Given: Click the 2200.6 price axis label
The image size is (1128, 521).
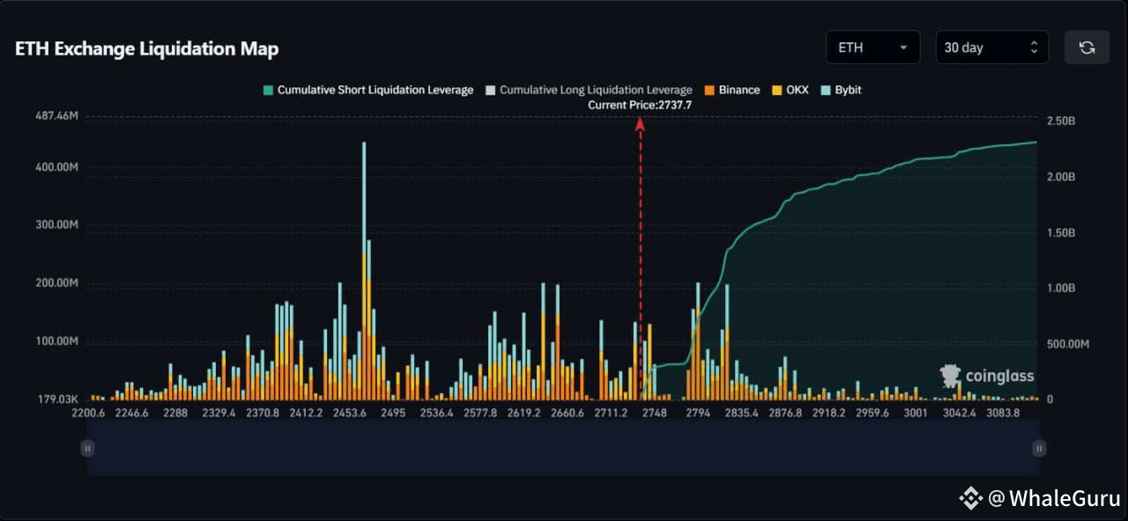Looking at the screenshot, I should [x=88, y=413].
